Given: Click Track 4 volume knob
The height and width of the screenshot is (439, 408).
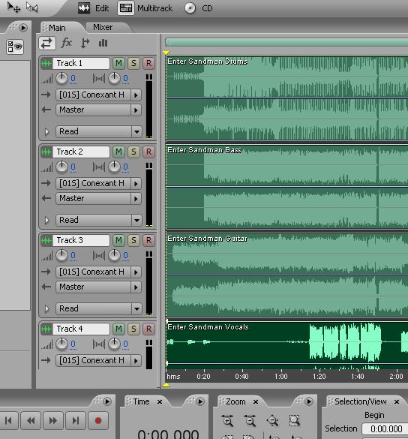Looking at the screenshot, I should (x=61, y=344).
